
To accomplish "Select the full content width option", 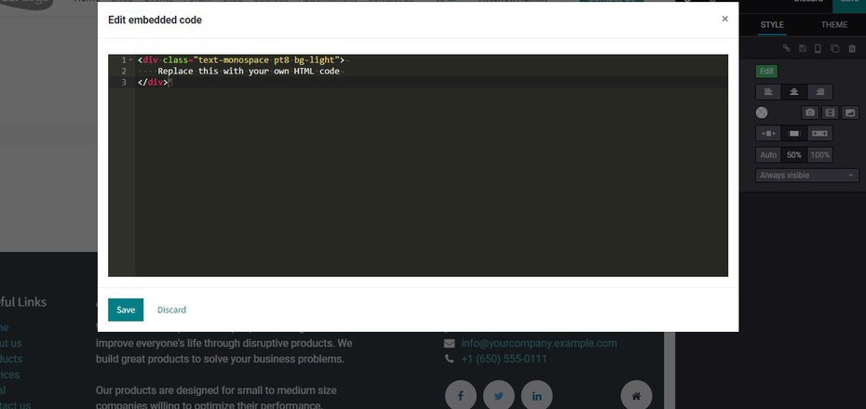I will pos(820,134).
